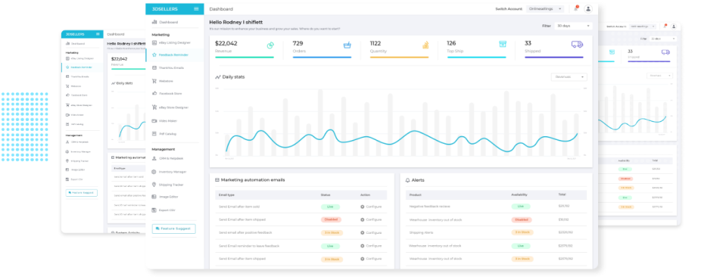Click Feature Suggest button in left background window
726x277 pixels.
coord(82,193)
